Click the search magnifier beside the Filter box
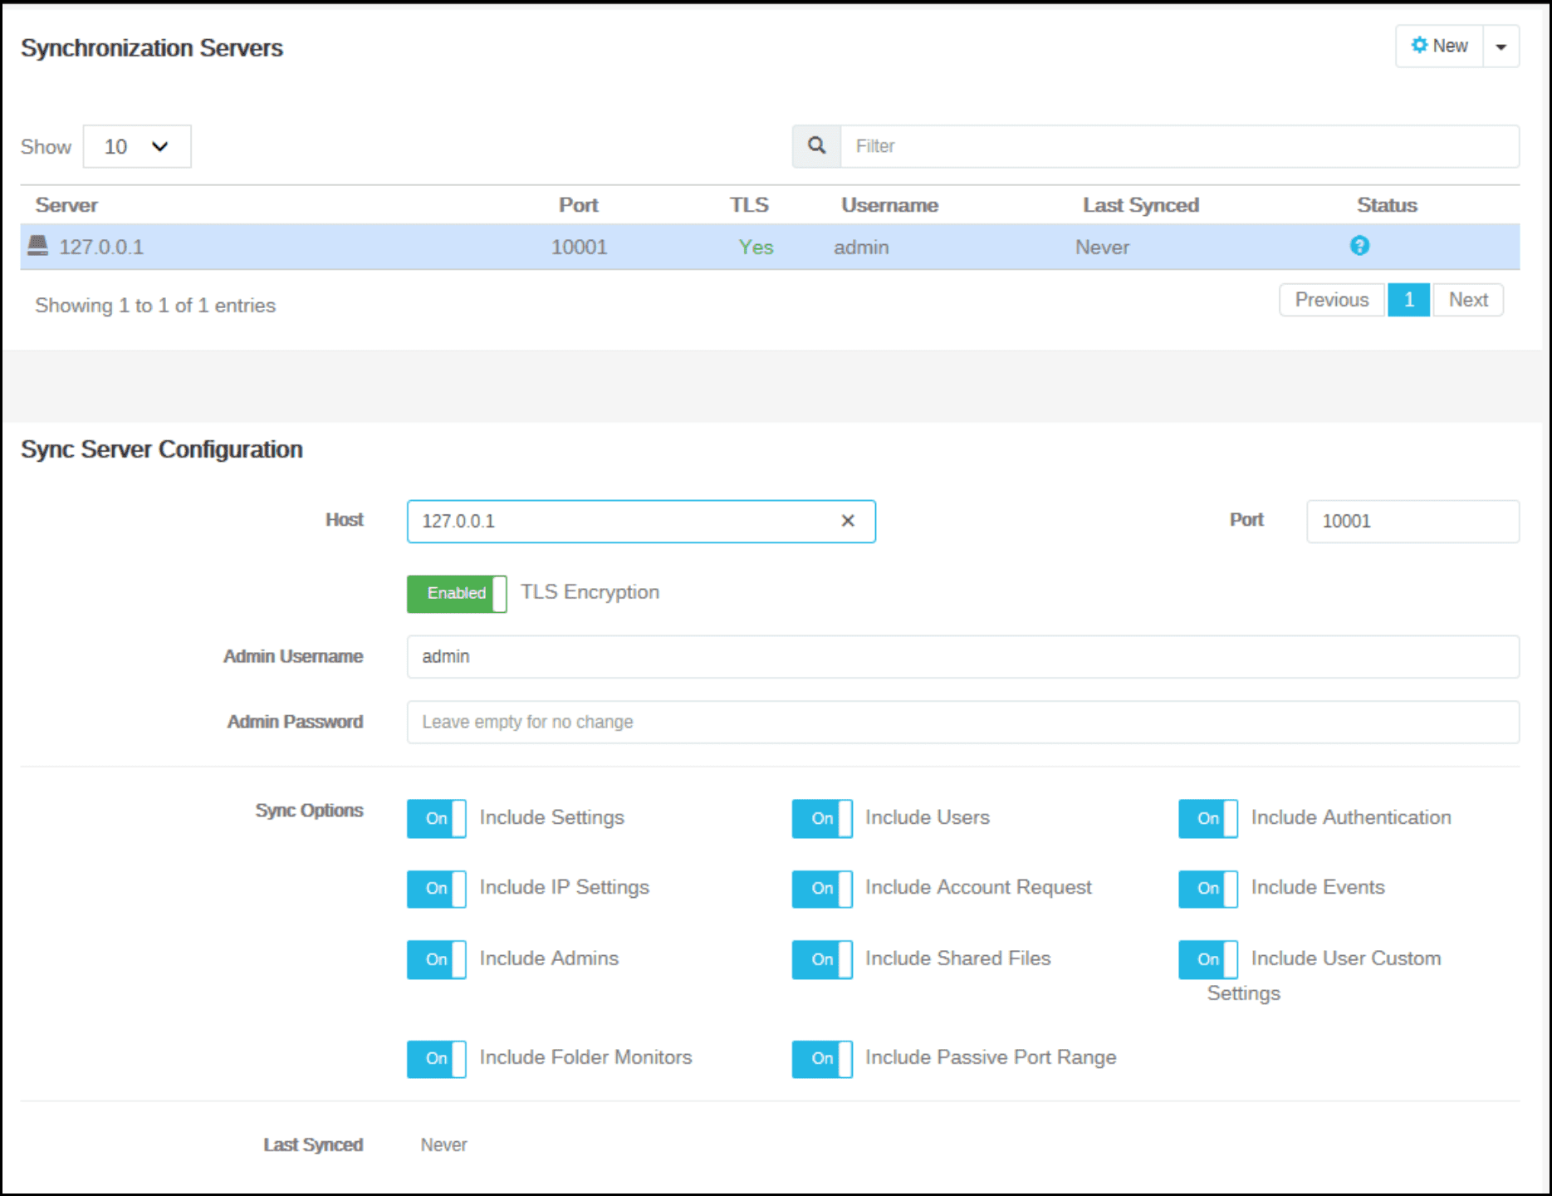The image size is (1552, 1196). click(815, 145)
